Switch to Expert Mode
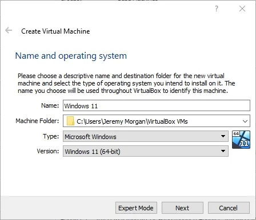 point(136,208)
